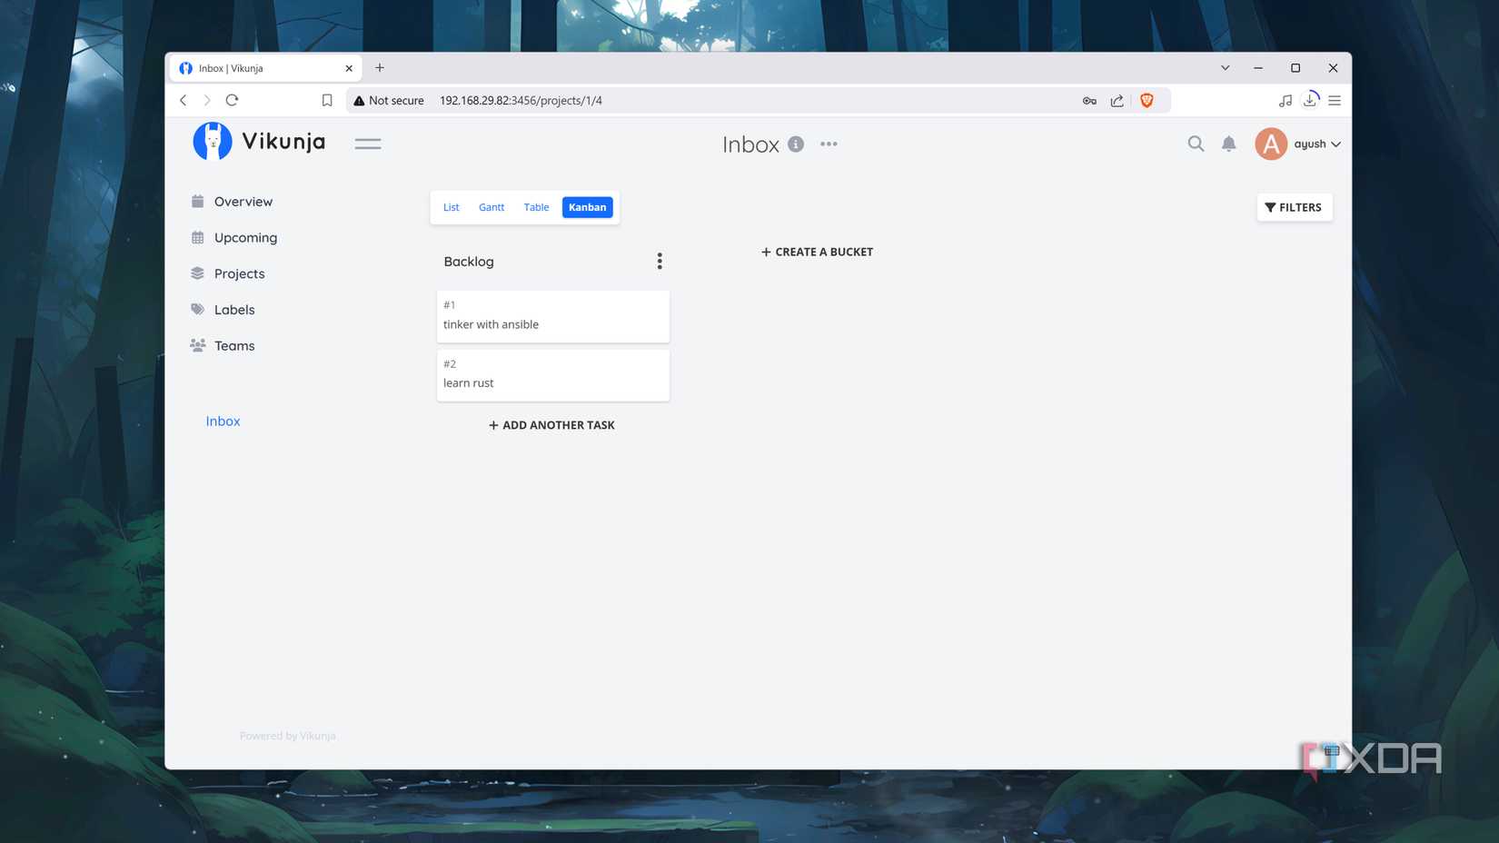Switch to List view

(x=451, y=207)
